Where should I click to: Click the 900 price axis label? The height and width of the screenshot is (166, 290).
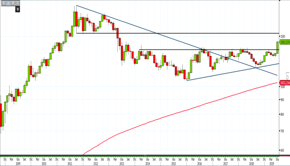tap(282, 100)
